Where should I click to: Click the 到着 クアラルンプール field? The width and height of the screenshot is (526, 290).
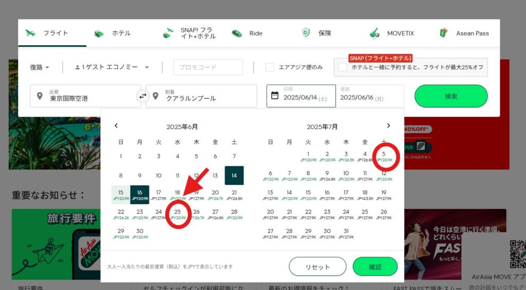click(201, 96)
